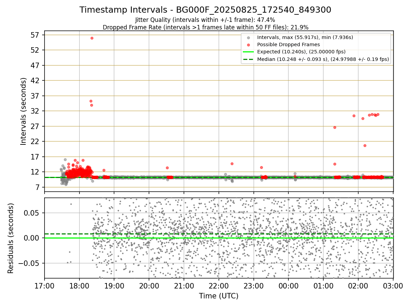
Task: Click legend entry 'Intervals, max (55.917s), min (7.936s)'
Action: (x=305, y=37)
